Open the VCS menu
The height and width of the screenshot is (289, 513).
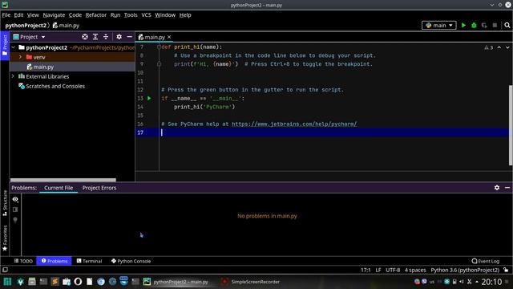point(146,15)
